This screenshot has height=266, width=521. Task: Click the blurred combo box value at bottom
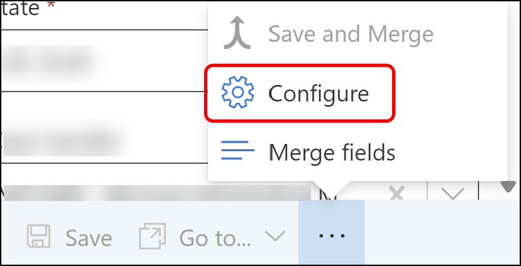(159, 192)
